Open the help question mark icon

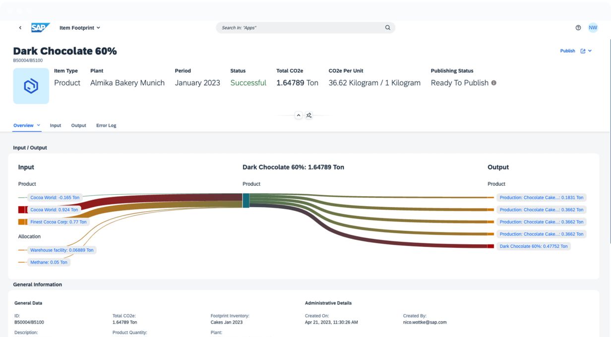point(578,28)
